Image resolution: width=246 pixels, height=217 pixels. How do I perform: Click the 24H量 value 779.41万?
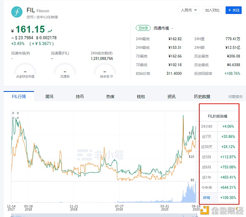(233, 39)
